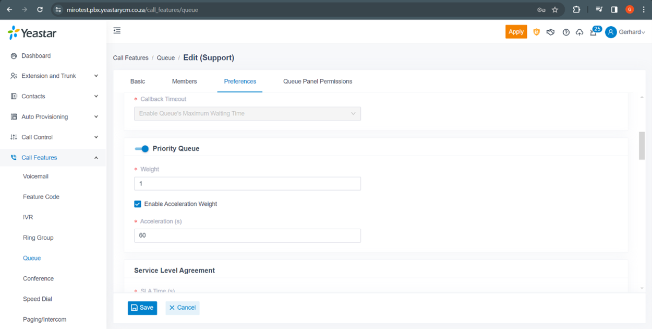652x329 pixels.
Task: Click the cloud upload icon
Action: click(579, 32)
